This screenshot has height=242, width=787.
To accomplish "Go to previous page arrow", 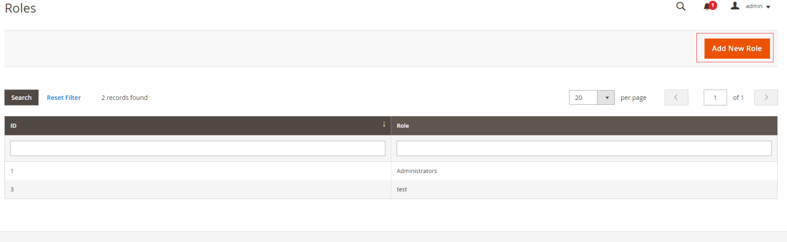I will tap(676, 97).
